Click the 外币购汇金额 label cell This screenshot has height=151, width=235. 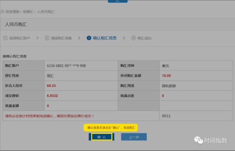tap(139, 76)
